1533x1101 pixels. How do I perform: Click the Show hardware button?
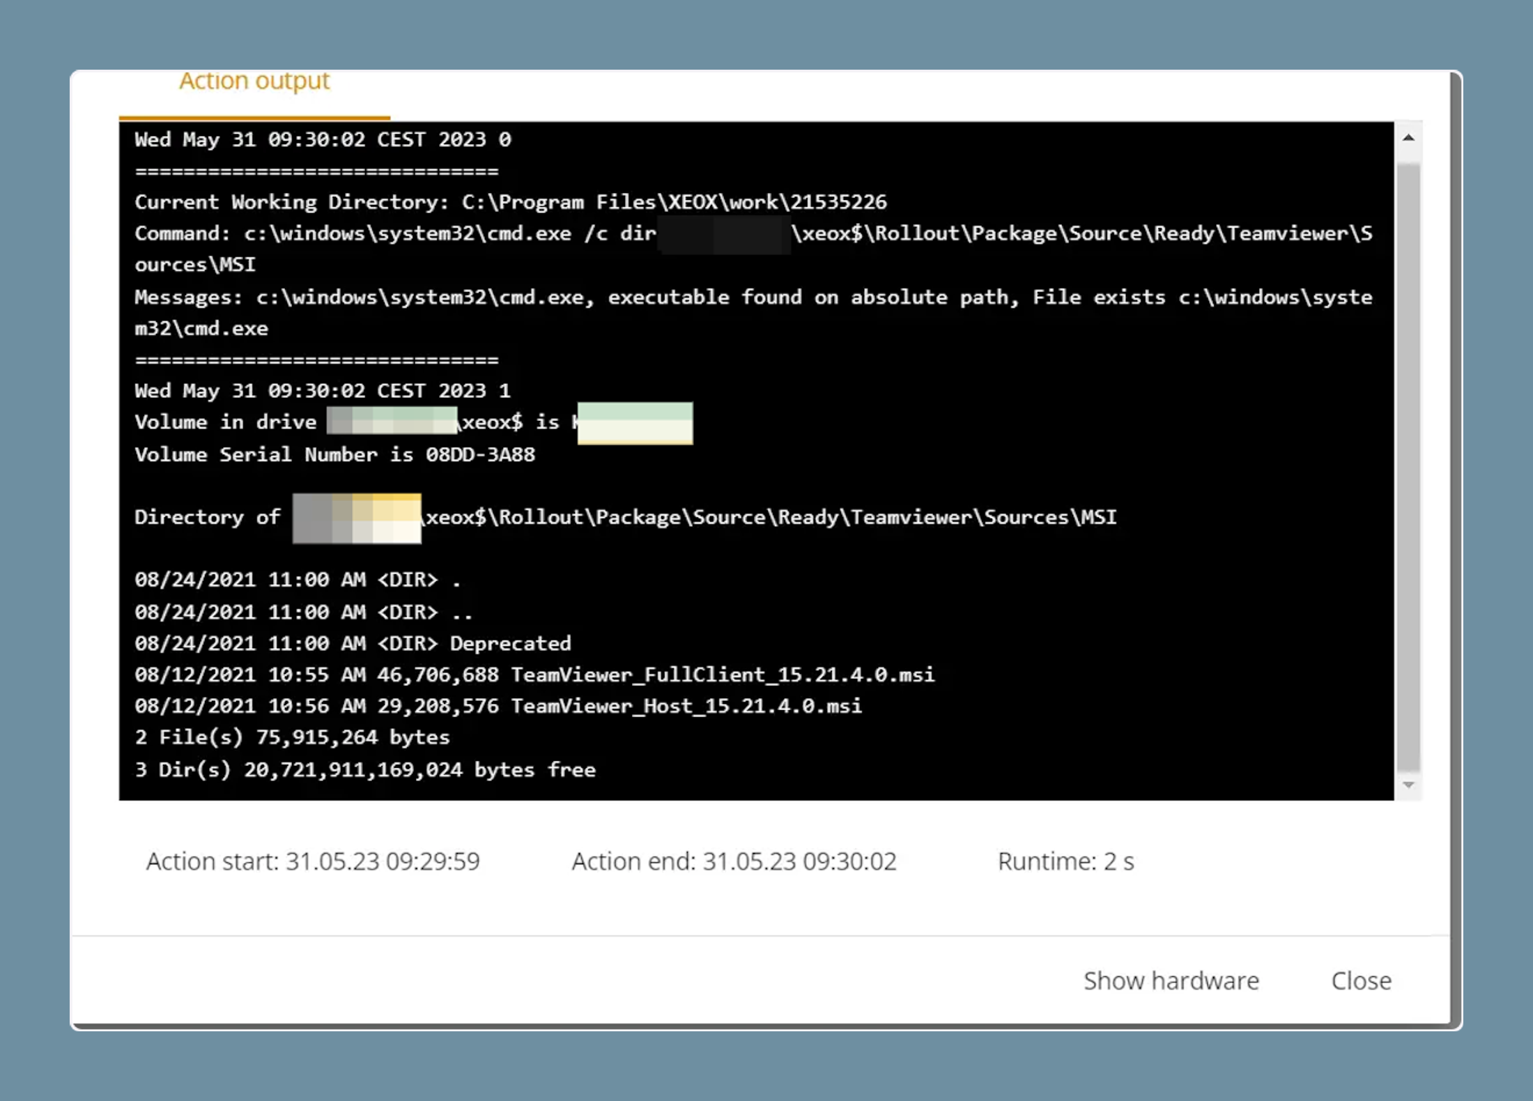1171,980
